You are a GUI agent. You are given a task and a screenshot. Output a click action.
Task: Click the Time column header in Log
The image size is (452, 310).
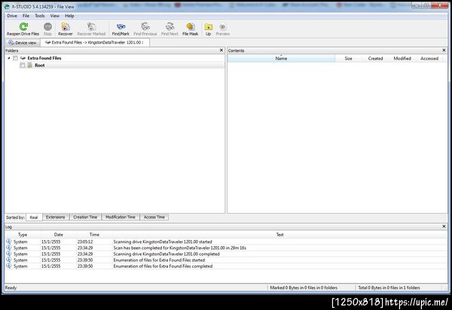(94, 235)
